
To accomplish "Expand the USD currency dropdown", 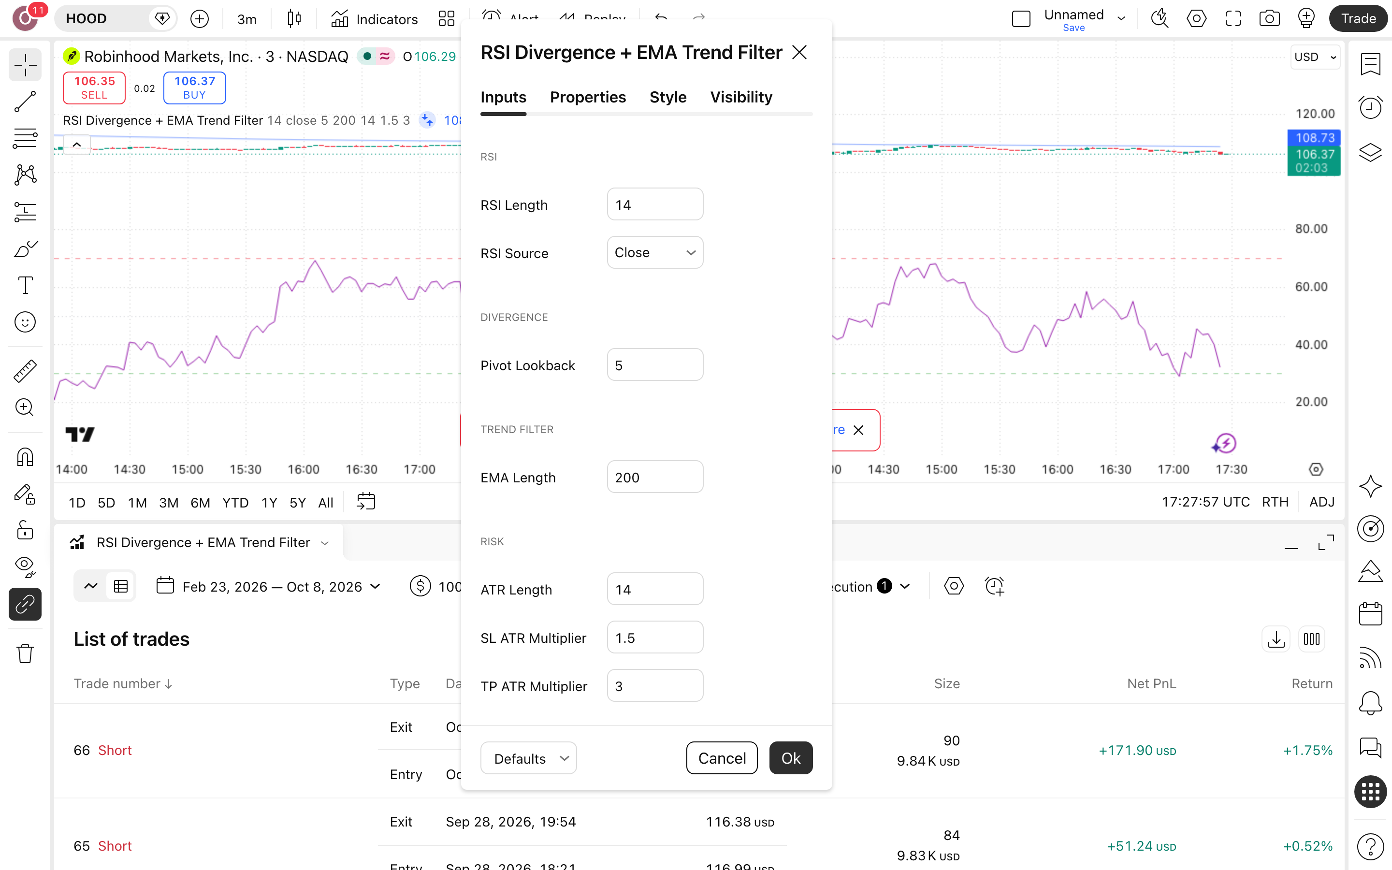I will pos(1315,57).
